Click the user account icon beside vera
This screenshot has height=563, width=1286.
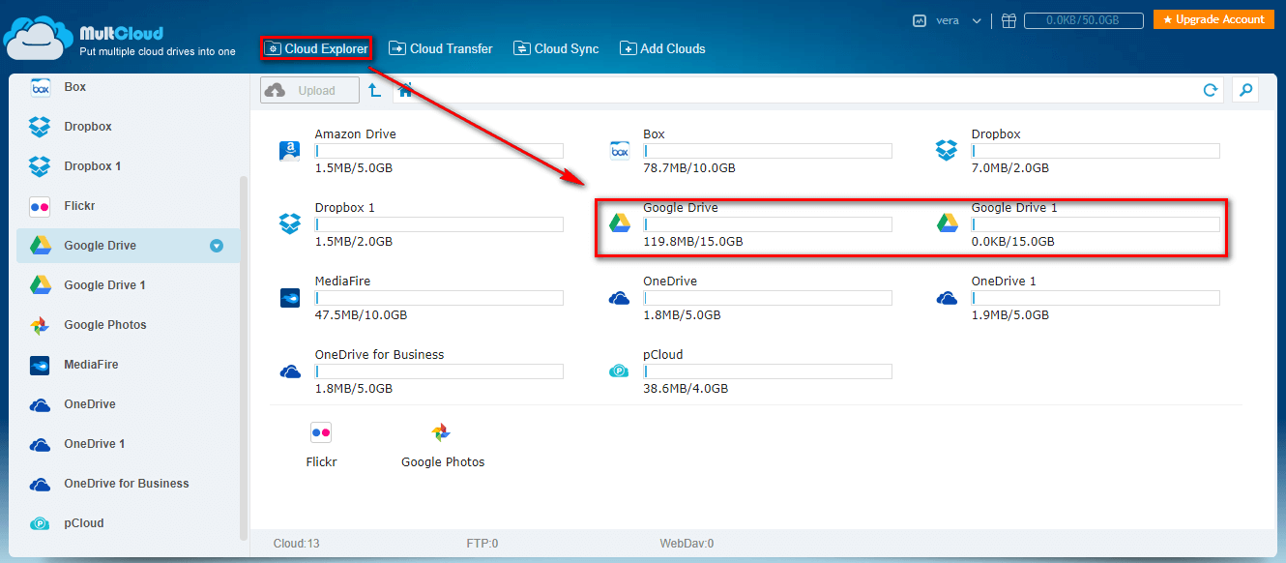[x=921, y=20]
